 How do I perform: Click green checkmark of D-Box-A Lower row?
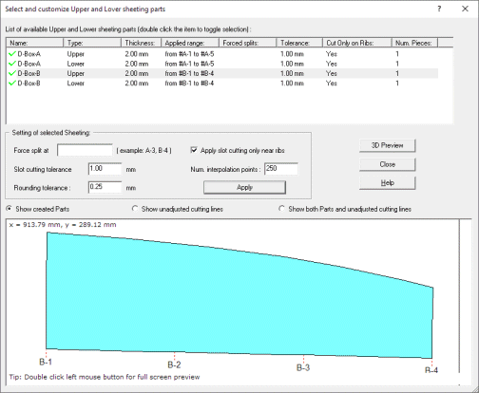click(x=12, y=64)
